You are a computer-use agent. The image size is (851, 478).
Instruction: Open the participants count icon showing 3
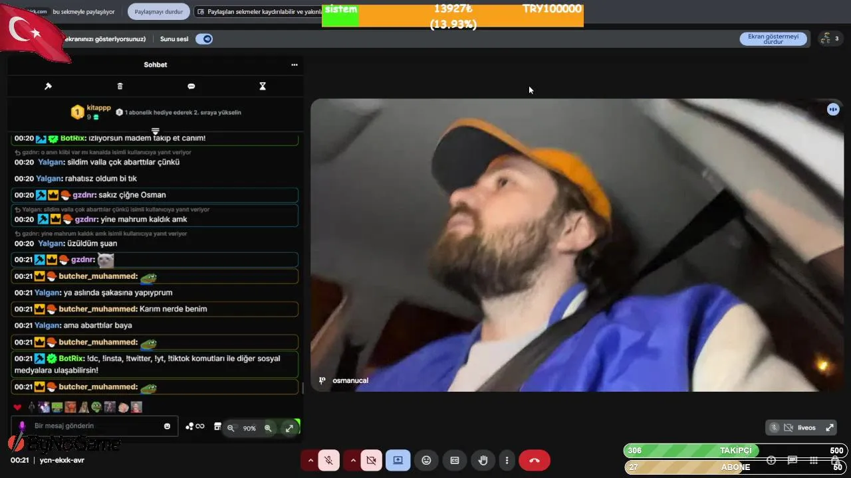tap(830, 39)
